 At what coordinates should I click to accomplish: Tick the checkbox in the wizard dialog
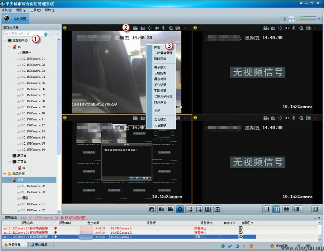pyautogui.click(x=106, y=150)
